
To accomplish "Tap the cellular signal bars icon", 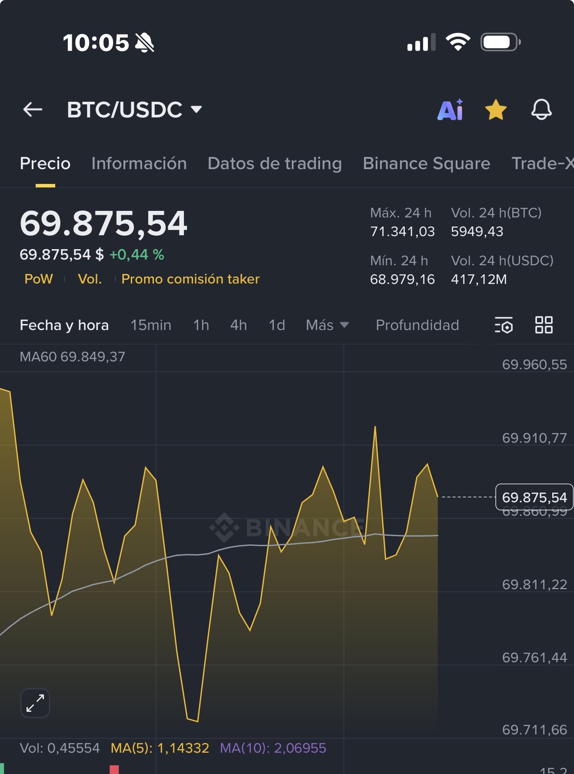I will point(421,42).
